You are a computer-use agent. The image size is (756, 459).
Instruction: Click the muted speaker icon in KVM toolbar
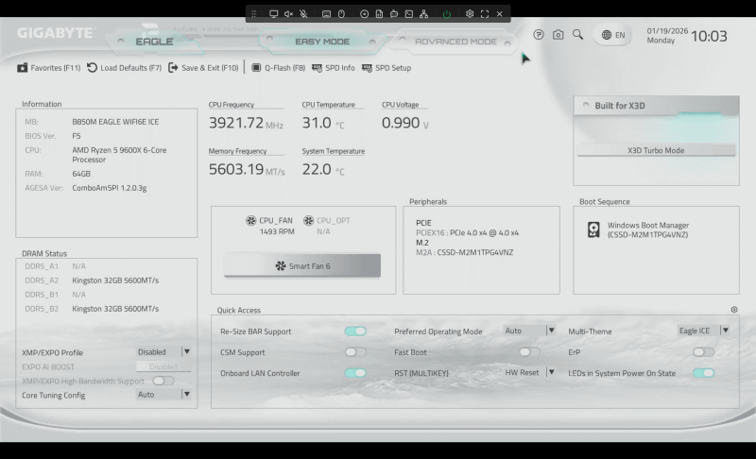pos(288,14)
